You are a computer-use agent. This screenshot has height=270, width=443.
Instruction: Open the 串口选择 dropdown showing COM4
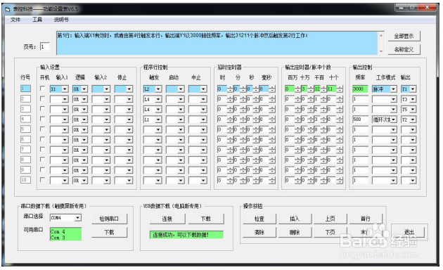(x=65, y=218)
